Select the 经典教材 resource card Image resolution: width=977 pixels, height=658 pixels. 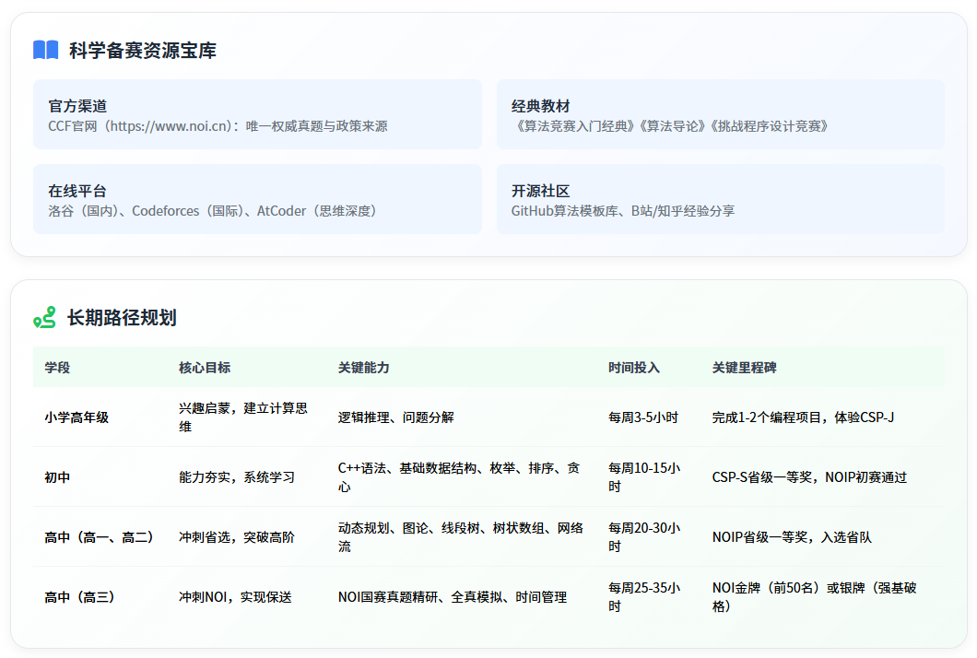pos(722,114)
